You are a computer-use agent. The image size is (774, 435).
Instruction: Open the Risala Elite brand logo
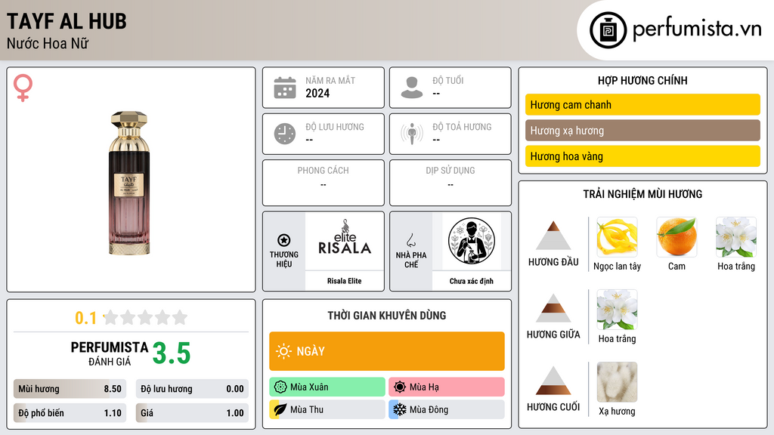point(345,238)
